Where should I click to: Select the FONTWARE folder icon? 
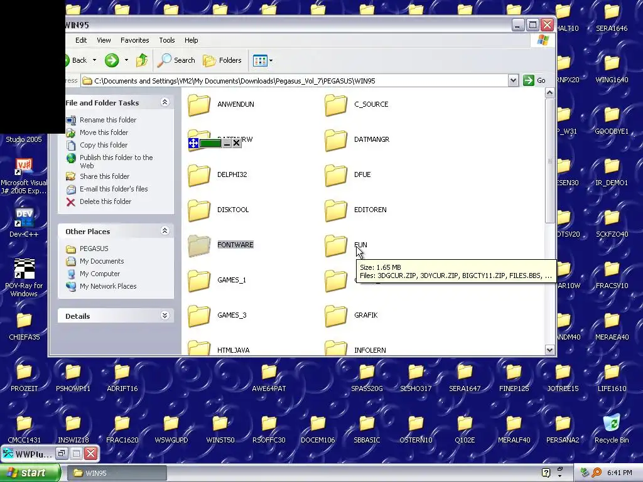[199, 245]
